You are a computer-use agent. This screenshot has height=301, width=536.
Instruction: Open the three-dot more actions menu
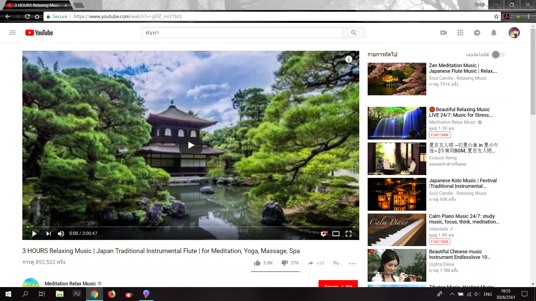click(x=352, y=263)
